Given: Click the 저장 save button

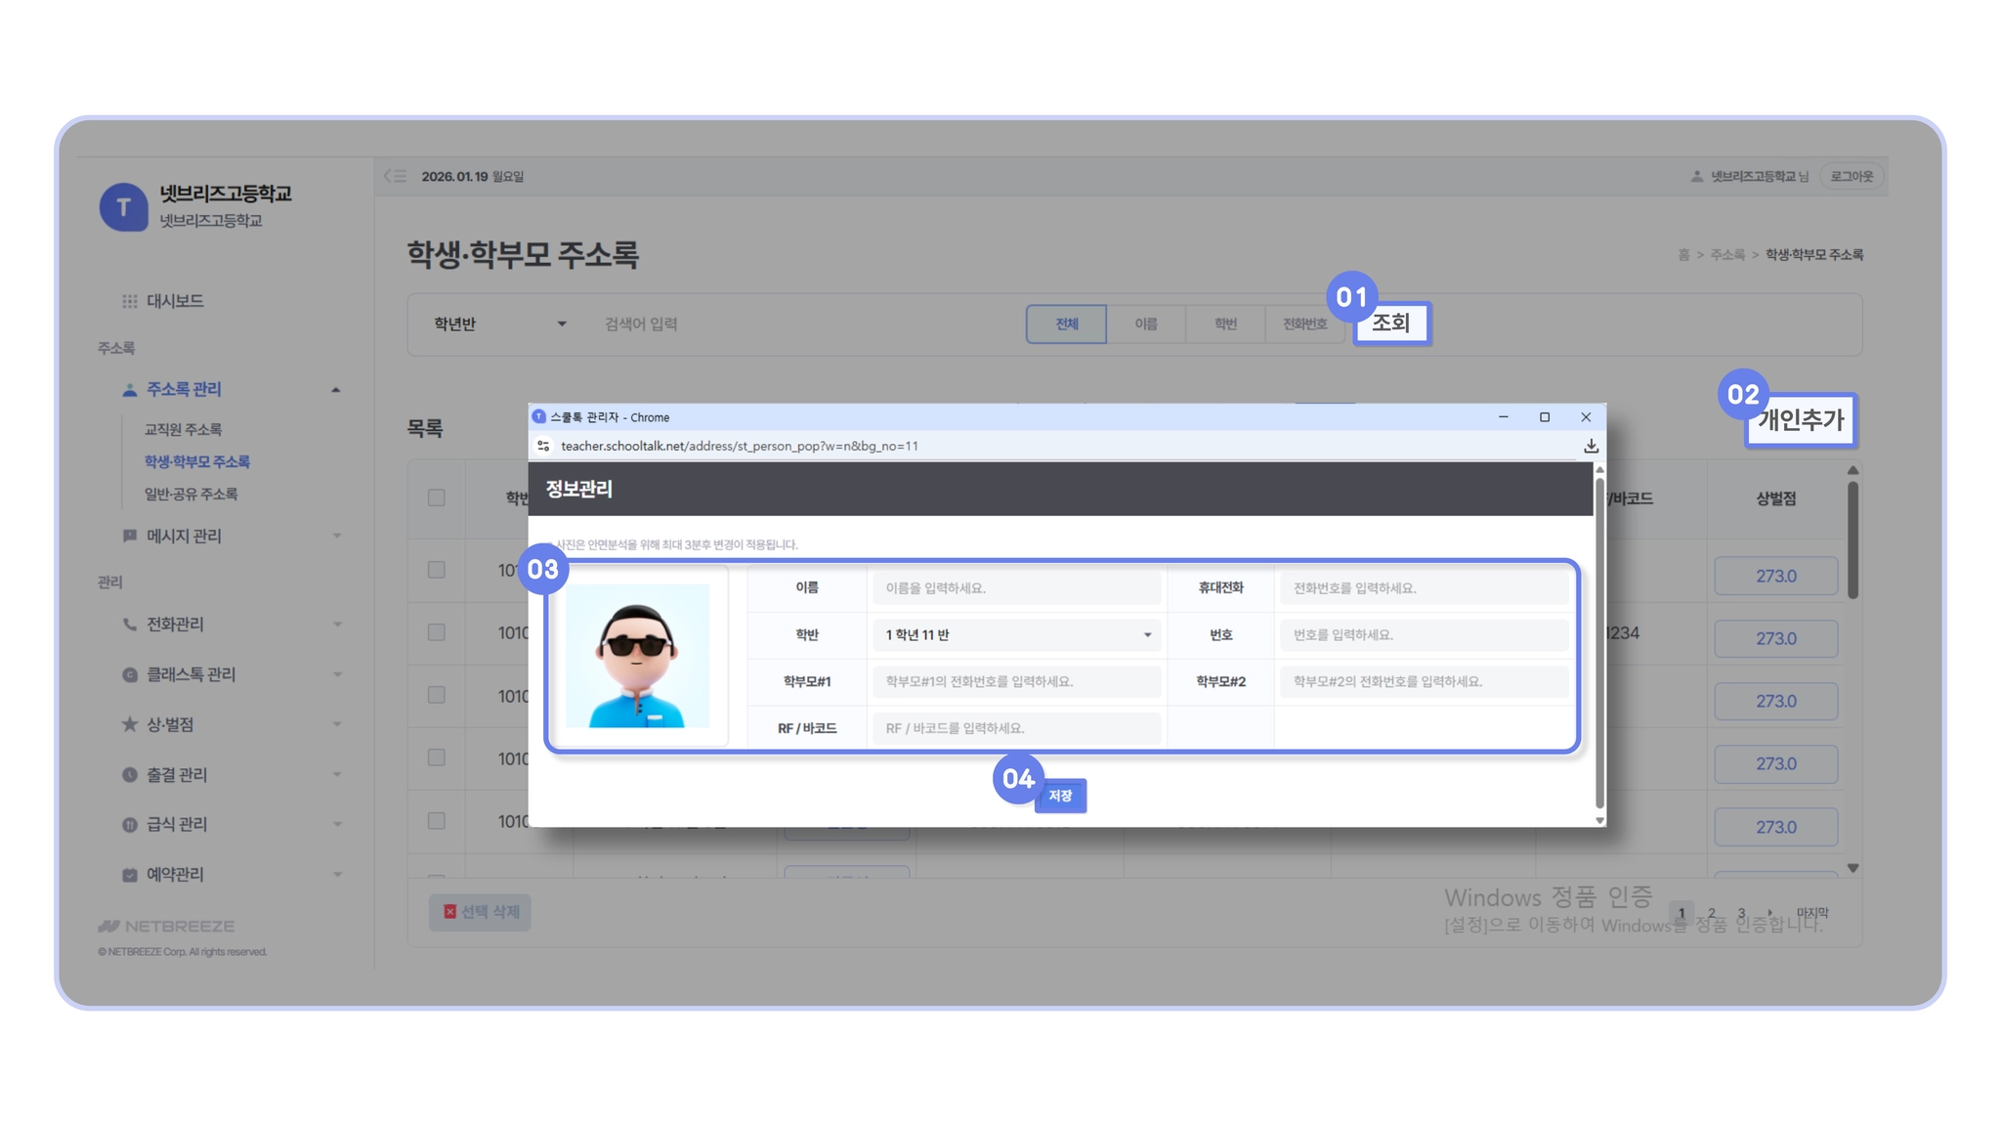Looking at the screenshot, I should 1060,797.
